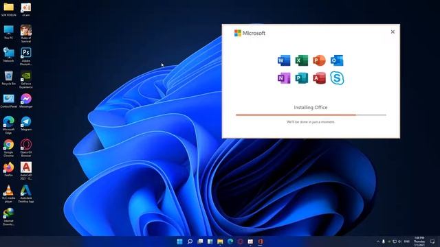
Task: Open File Explorer from the taskbar
Action: click(220, 242)
